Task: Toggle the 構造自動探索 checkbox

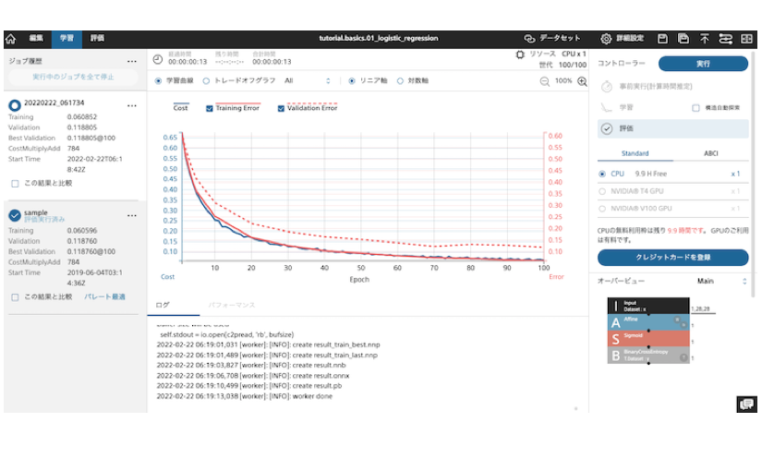Action: (695, 107)
